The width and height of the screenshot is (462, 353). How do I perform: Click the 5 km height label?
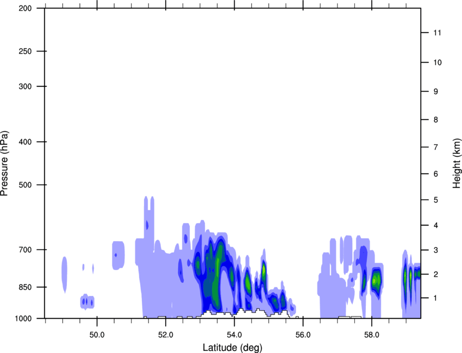(436, 200)
